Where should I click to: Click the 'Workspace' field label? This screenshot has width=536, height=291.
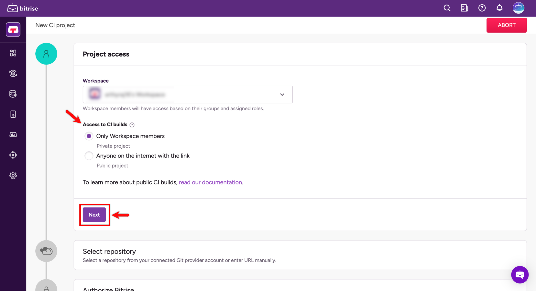96,81
